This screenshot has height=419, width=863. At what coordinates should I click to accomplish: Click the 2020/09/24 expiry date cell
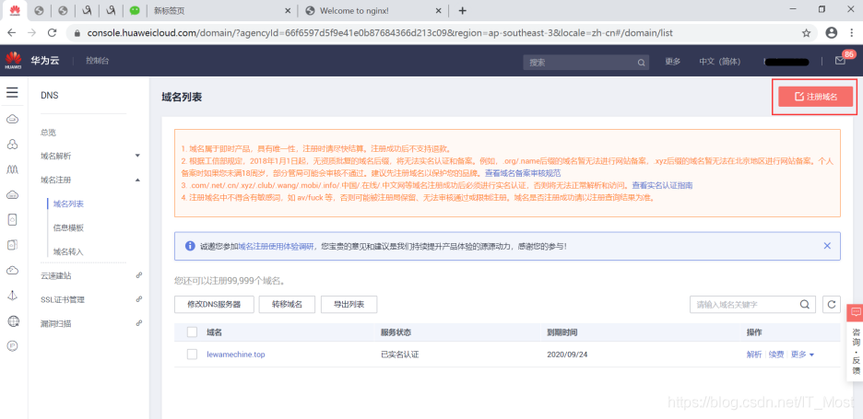(567, 355)
